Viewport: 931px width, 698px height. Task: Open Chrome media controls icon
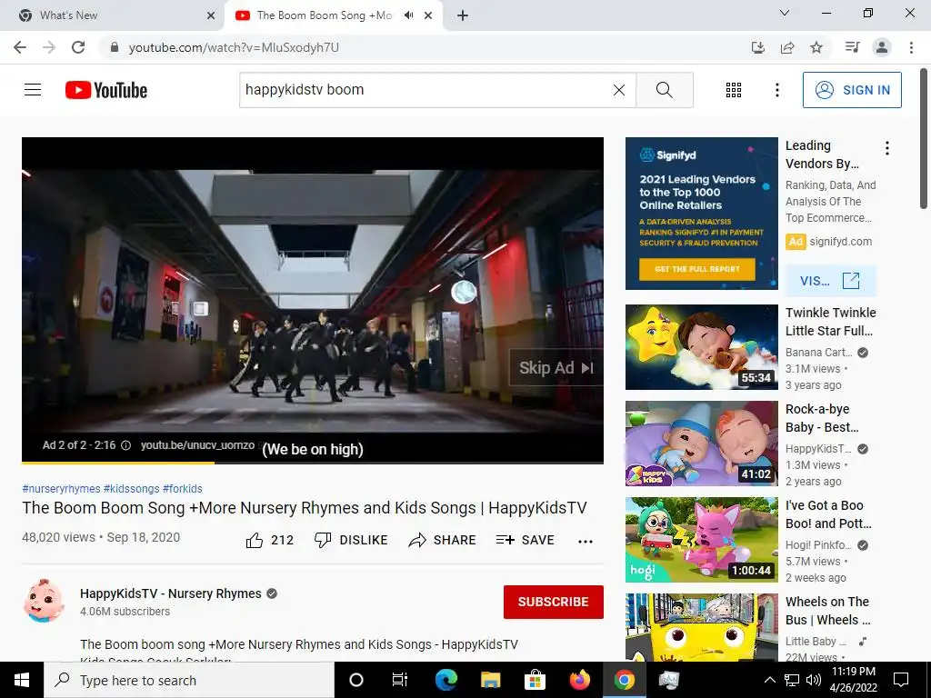(852, 47)
